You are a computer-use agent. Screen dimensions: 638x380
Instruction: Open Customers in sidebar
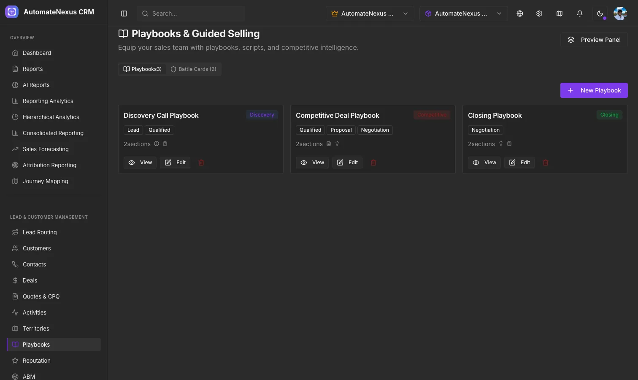click(54, 248)
